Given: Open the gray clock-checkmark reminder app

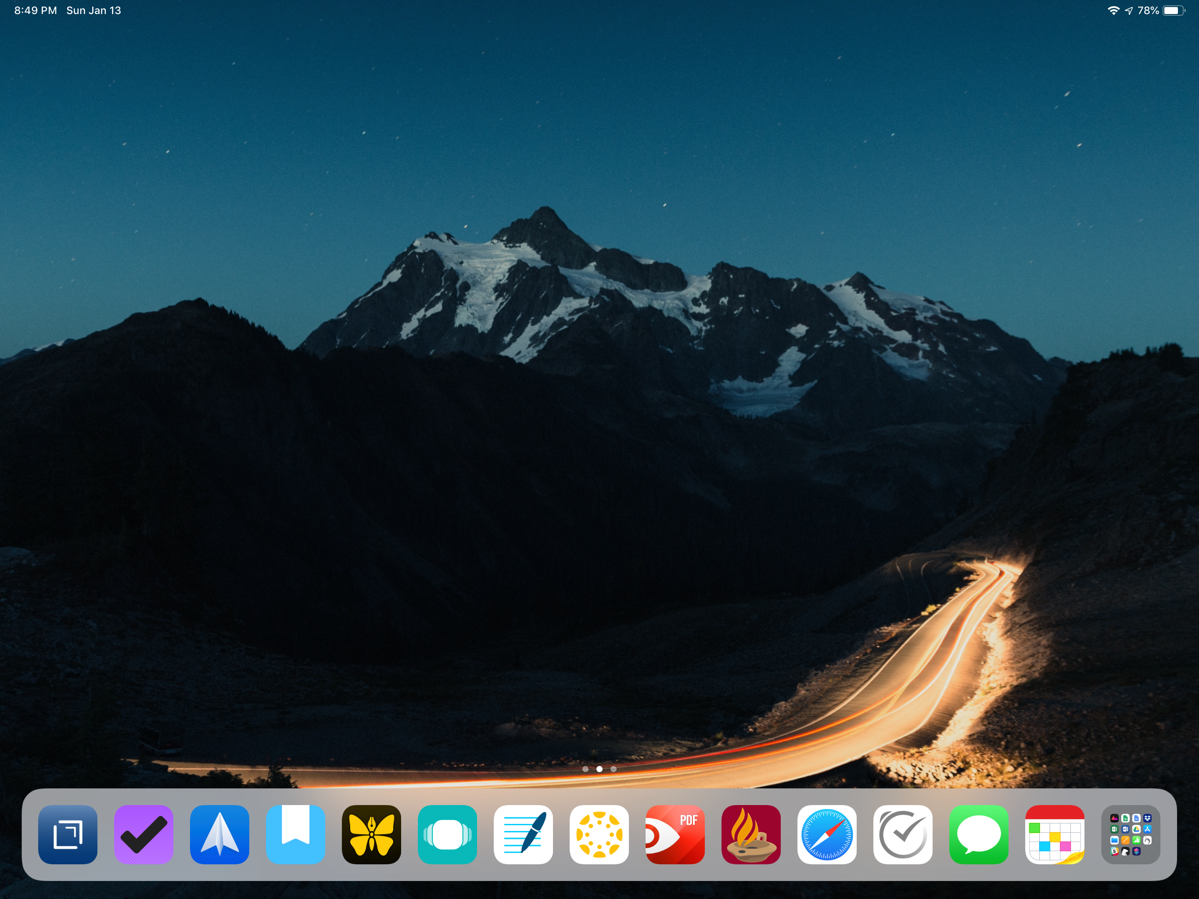Looking at the screenshot, I should pos(902,834).
